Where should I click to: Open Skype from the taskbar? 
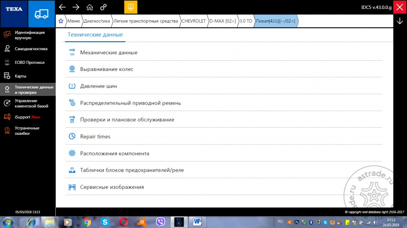105,222
